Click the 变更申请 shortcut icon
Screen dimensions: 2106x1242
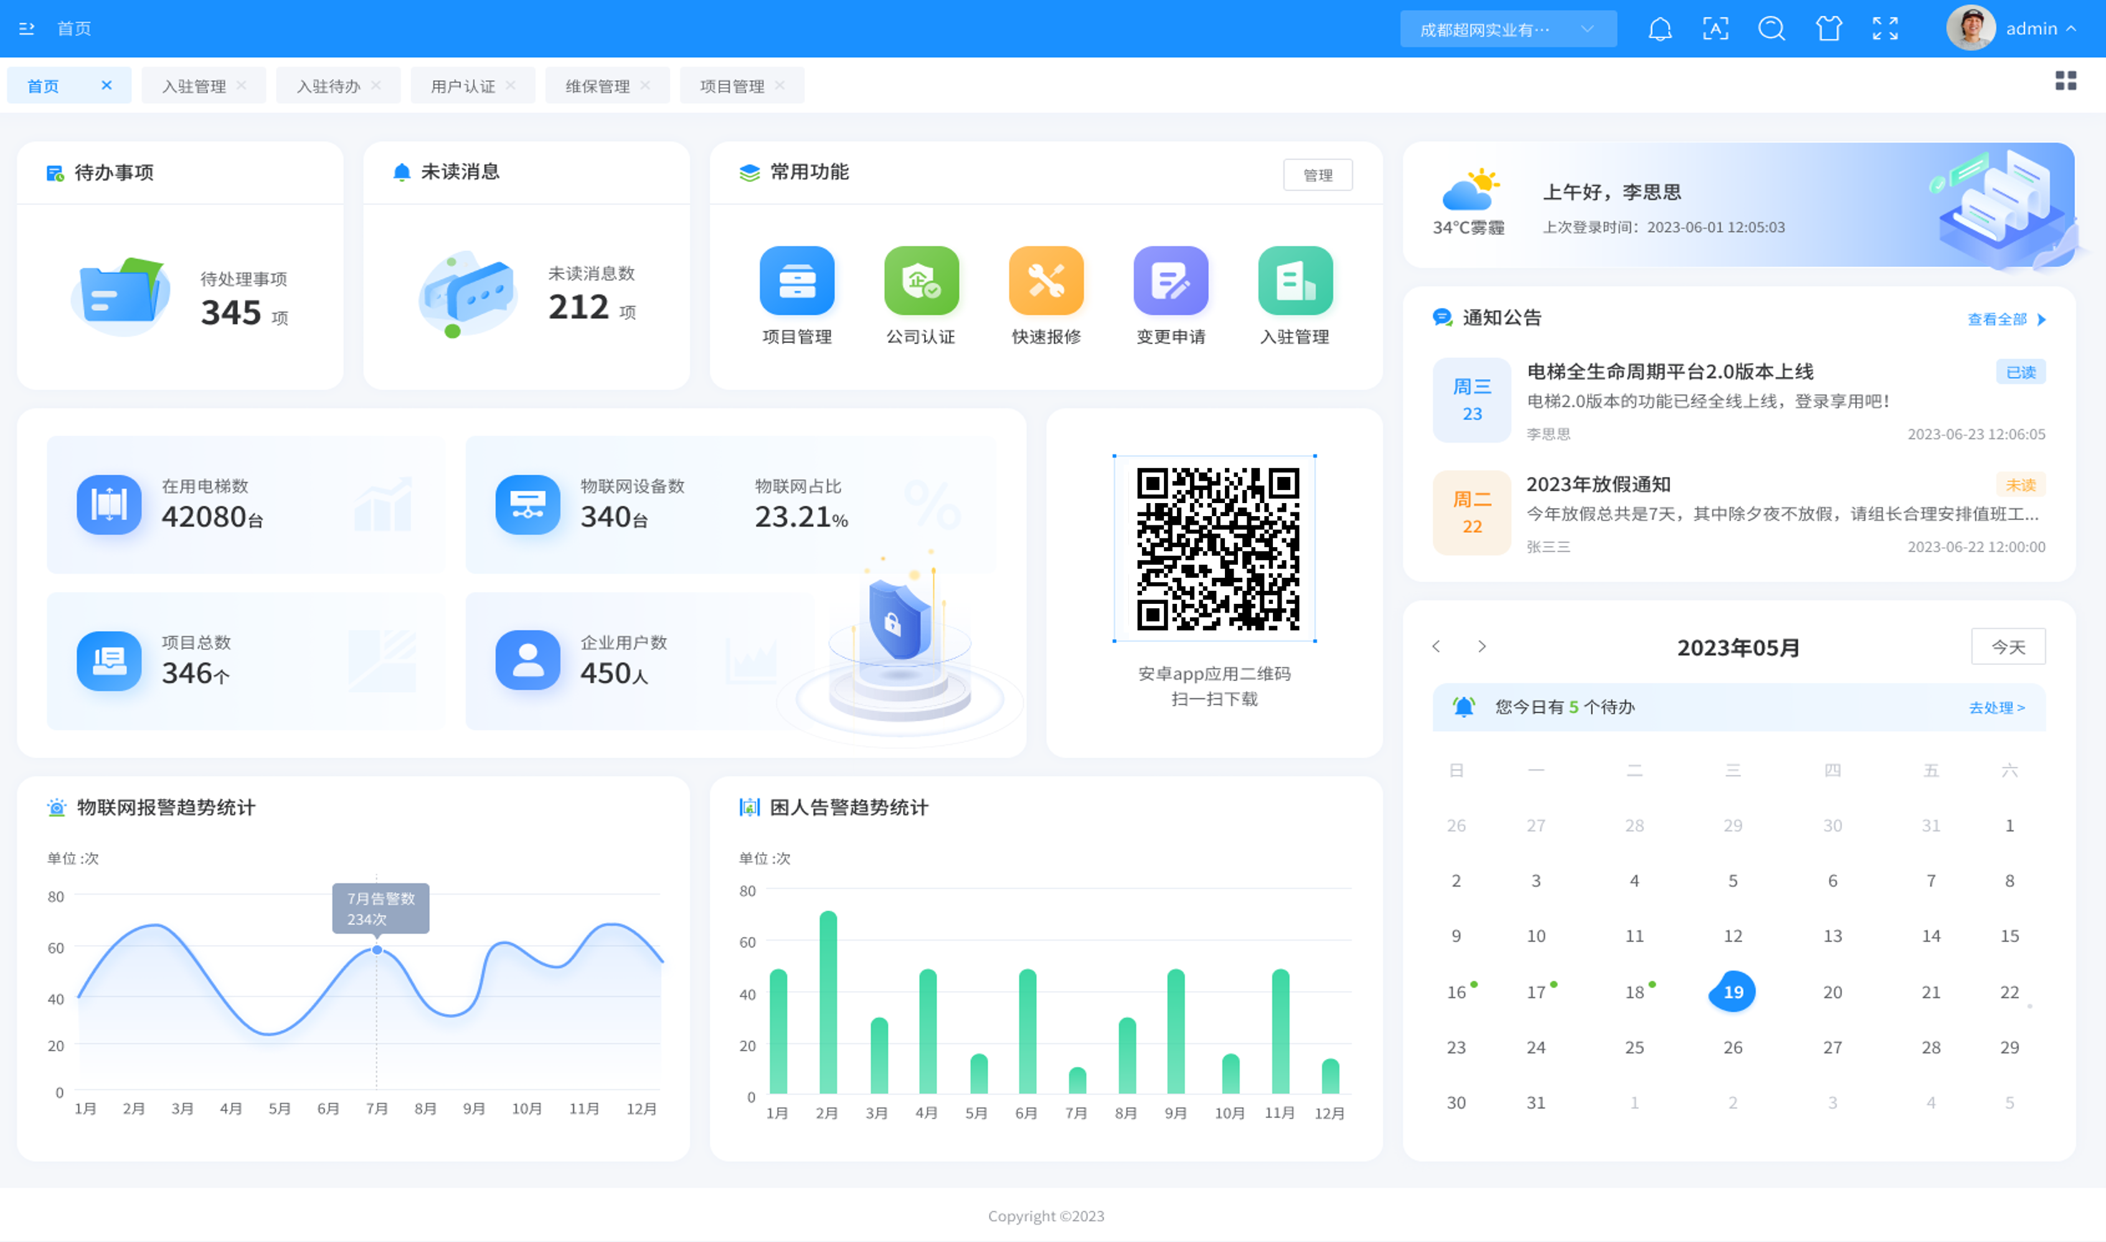click(x=1170, y=281)
